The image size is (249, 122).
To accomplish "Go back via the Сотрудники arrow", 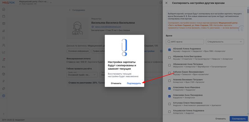I will (x=70, y=10).
